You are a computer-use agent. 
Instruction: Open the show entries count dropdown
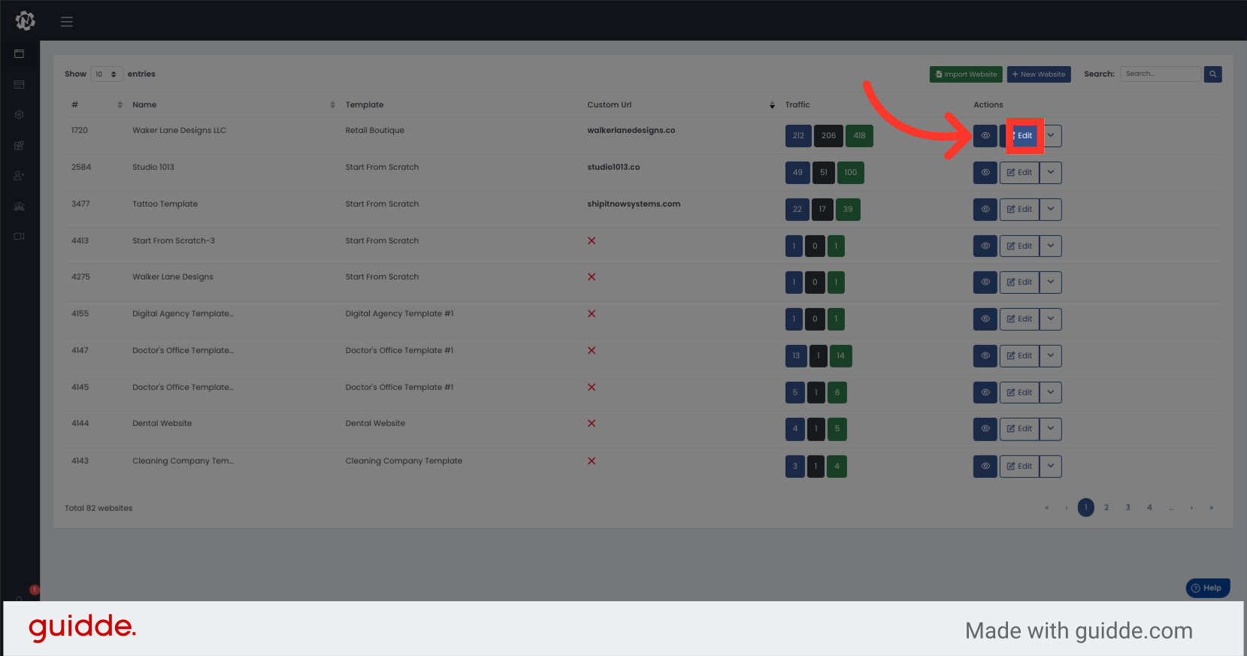click(x=106, y=74)
